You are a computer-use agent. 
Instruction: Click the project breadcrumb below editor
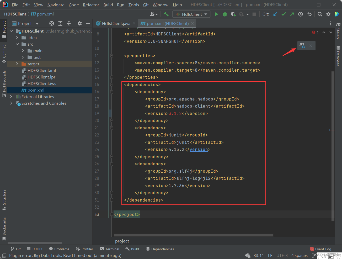(x=122, y=241)
